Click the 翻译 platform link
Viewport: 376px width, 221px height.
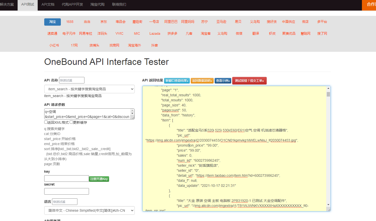click(256, 33)
